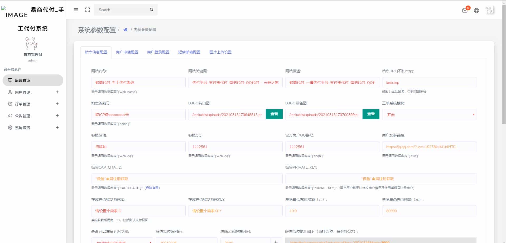This screenshot has height=243, width=506.
Task: Expand the 系统设置 sidebar menu
Action: point(33,128)
